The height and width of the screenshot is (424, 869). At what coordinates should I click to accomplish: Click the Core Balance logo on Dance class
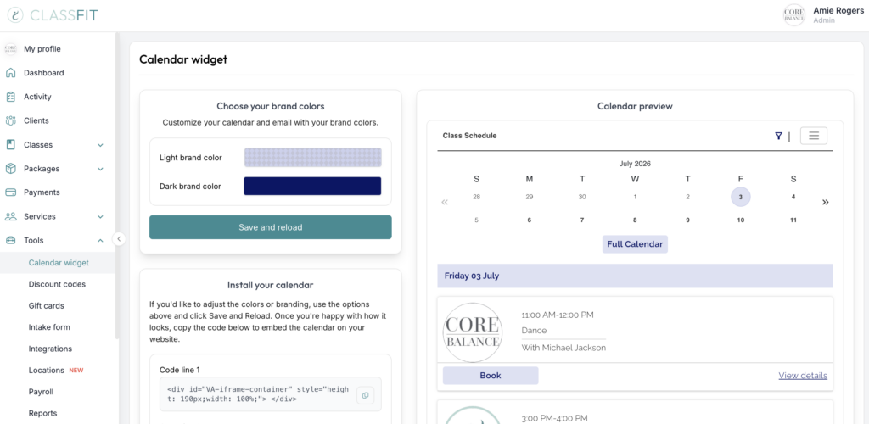[473, 332]
